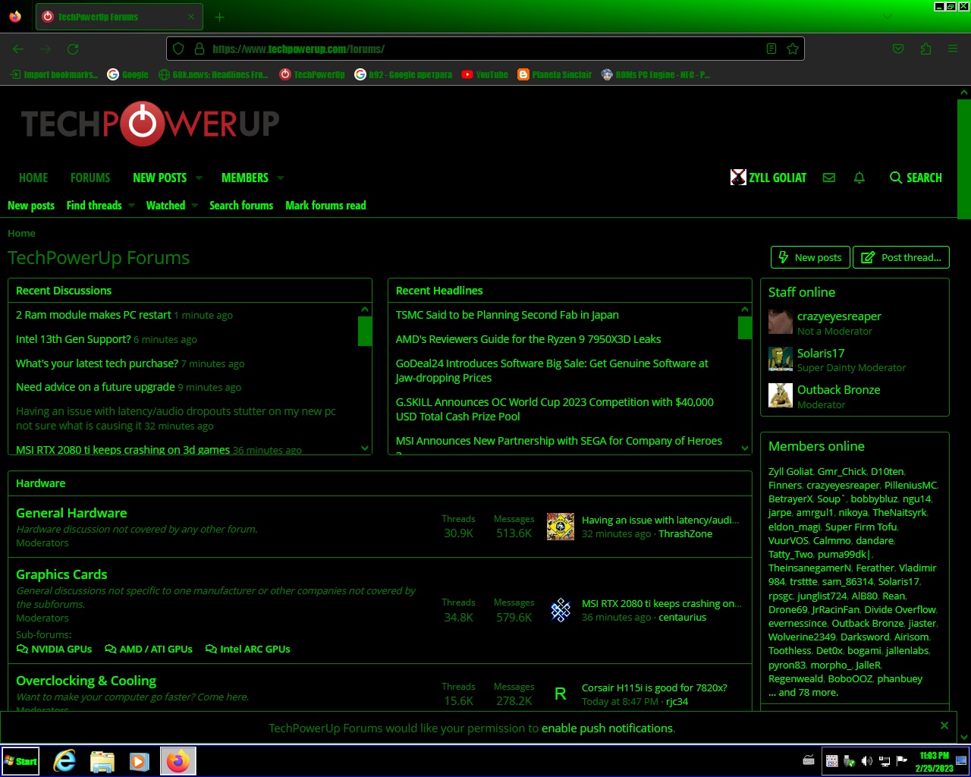
Task: Click 'enable push notifications' link
Action: (x=607, y=728)
